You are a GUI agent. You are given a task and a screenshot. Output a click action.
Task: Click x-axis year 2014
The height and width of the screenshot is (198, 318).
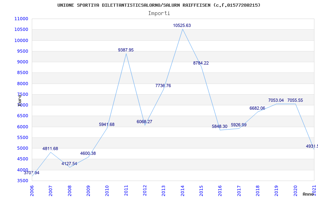tap(182, 191)
